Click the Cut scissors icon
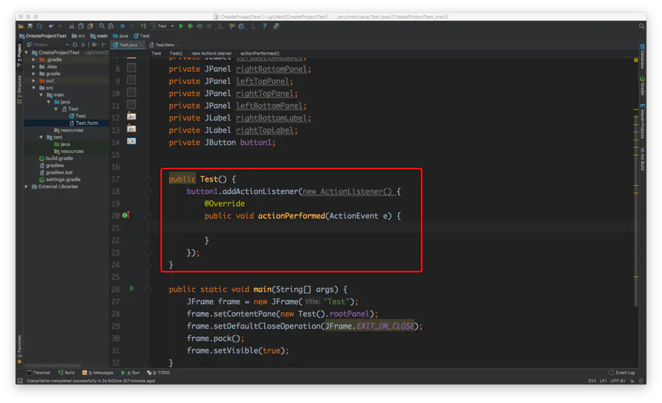This screenshot has height=403, width=662. [x=72, y=26]
